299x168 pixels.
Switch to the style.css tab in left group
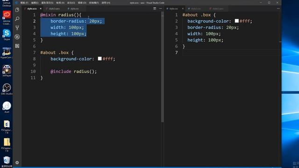(x=74, y=8)
